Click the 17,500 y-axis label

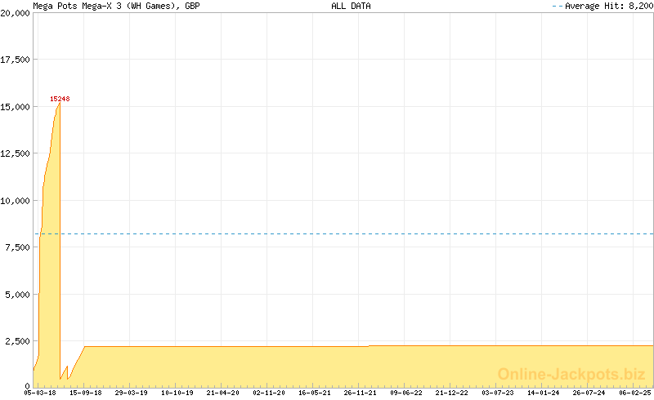16,60
